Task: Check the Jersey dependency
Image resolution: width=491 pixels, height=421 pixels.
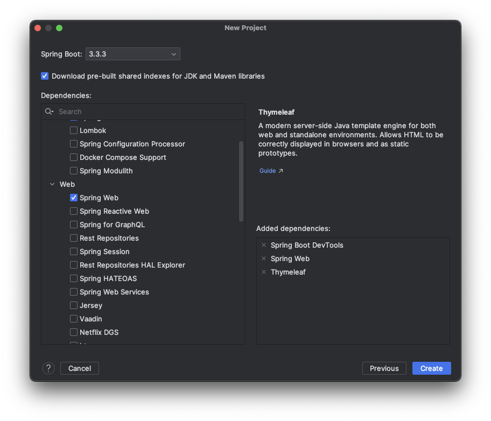Action: click(x=74, y=305)
